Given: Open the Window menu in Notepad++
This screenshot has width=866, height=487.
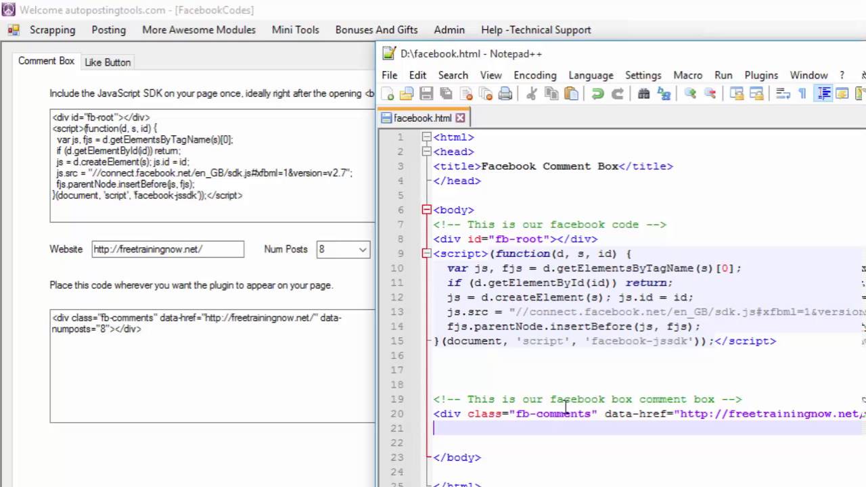Looking at the screenshot, I should 808,75.
